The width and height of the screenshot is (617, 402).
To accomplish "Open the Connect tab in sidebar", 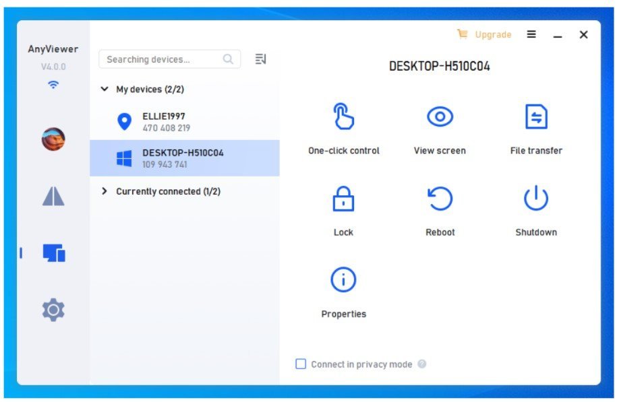I will 53,196.
